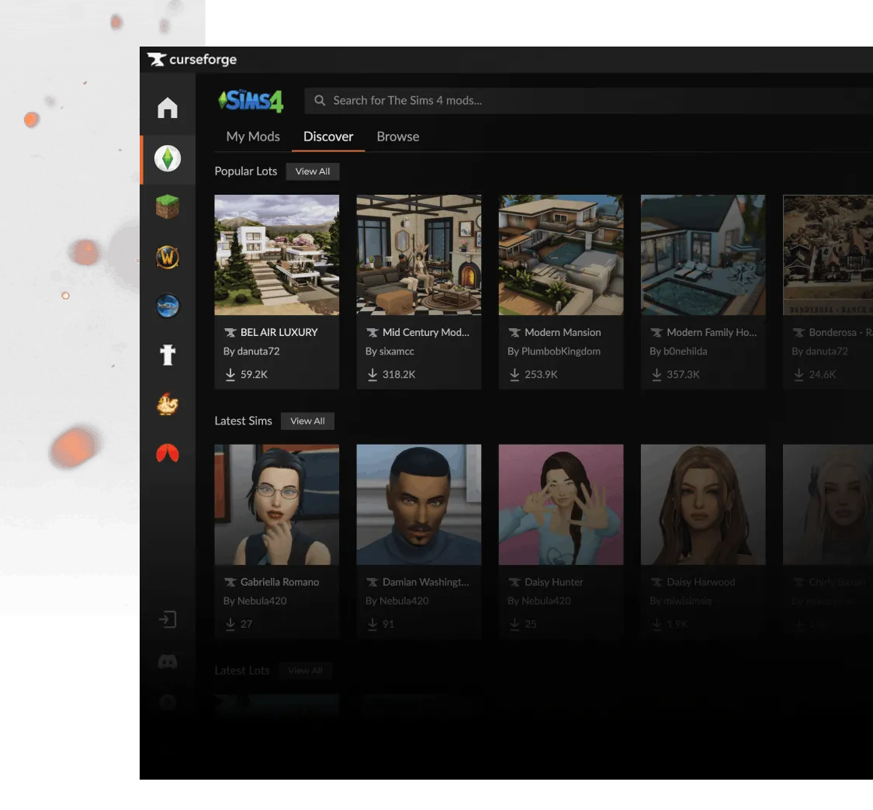This screenshot has width=873, height=810.
Task: Select the white cross-shaped game icon
Action: 168,355
